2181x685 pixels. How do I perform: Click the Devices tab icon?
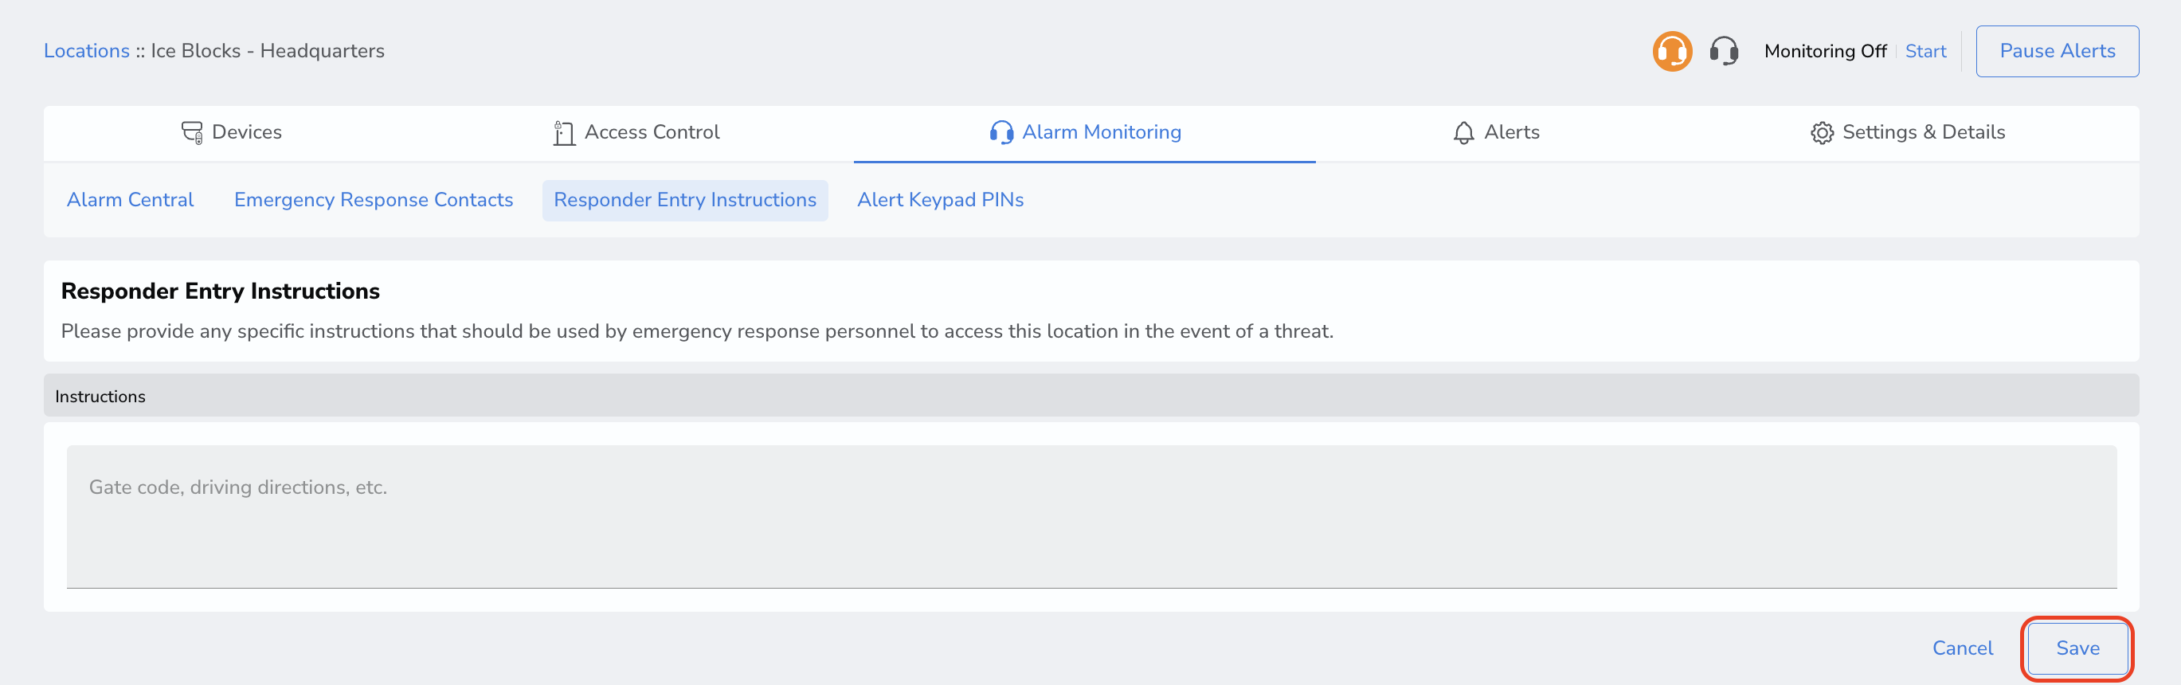point(192,133)
